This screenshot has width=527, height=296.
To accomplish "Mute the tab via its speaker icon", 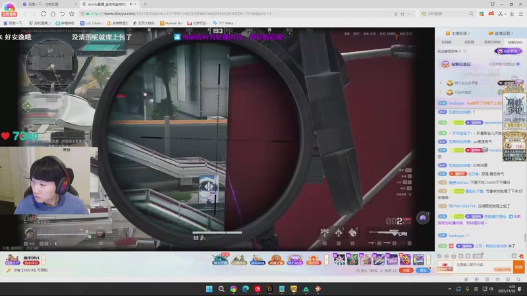I will pyautogui.click(x=130, y=4).
